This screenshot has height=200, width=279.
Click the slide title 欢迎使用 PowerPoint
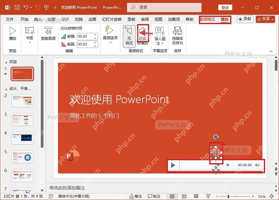(119, 99)
